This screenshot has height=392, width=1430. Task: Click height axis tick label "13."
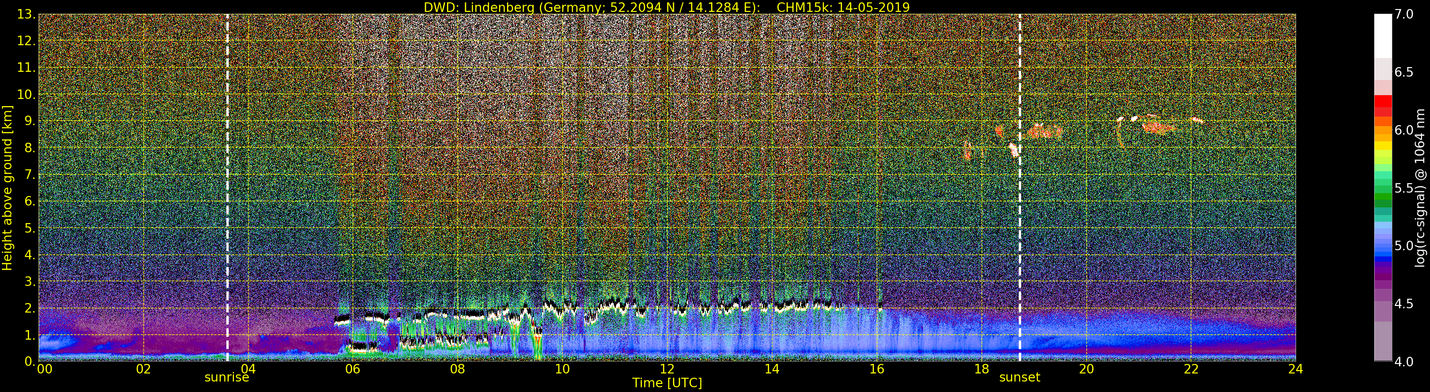click(x=26, y=14)
